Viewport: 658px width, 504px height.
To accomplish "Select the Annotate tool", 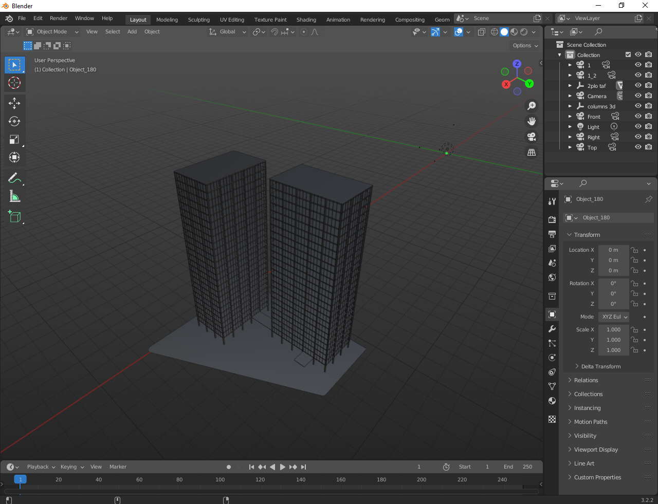I will (x=14, y=178).
